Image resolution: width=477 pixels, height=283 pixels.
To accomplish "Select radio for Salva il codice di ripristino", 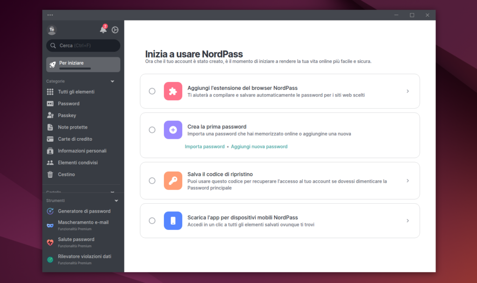I will pyautogui.click(x=152, y=180).
